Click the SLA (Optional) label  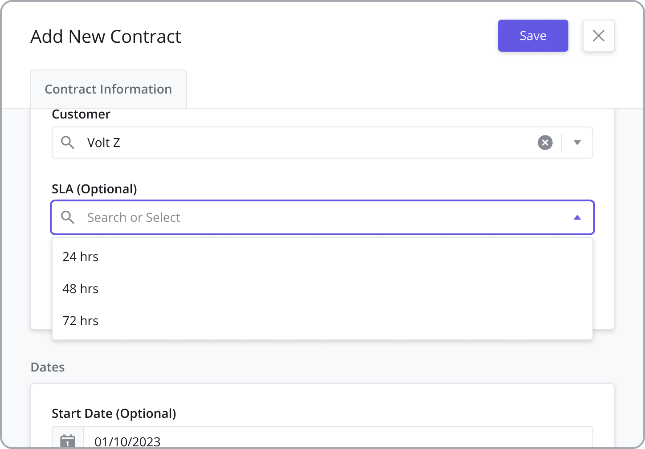coord(94,189)
